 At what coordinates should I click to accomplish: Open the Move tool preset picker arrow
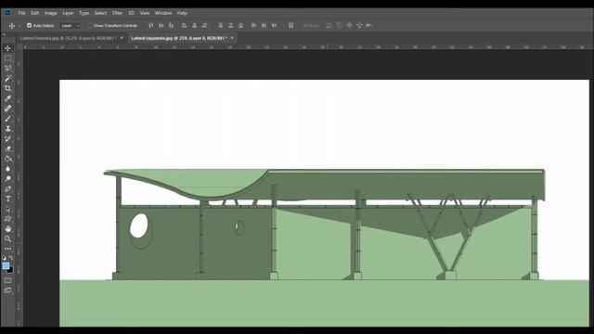pos(19,26)
